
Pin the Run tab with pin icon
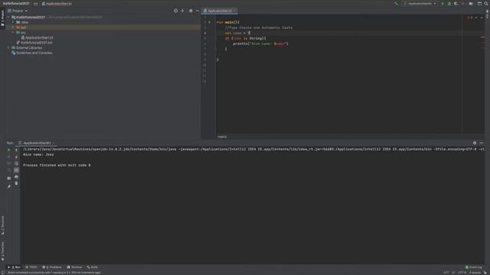click(8, 186)
